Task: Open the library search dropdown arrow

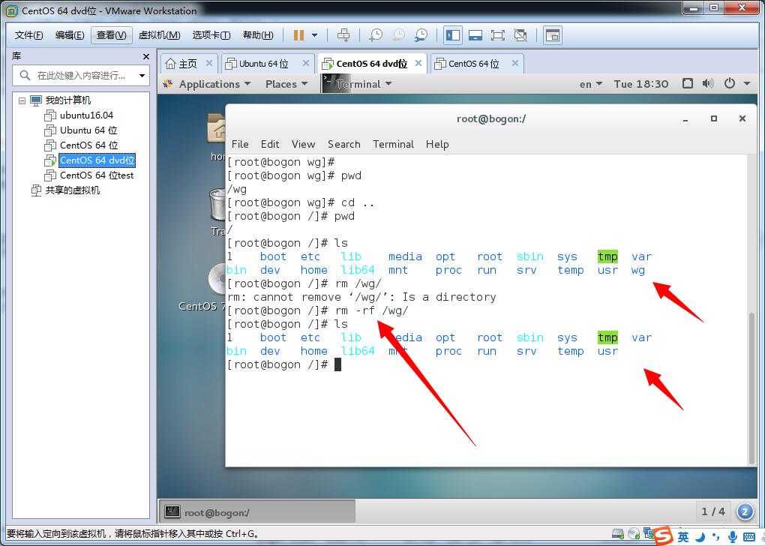Action: 142,76
